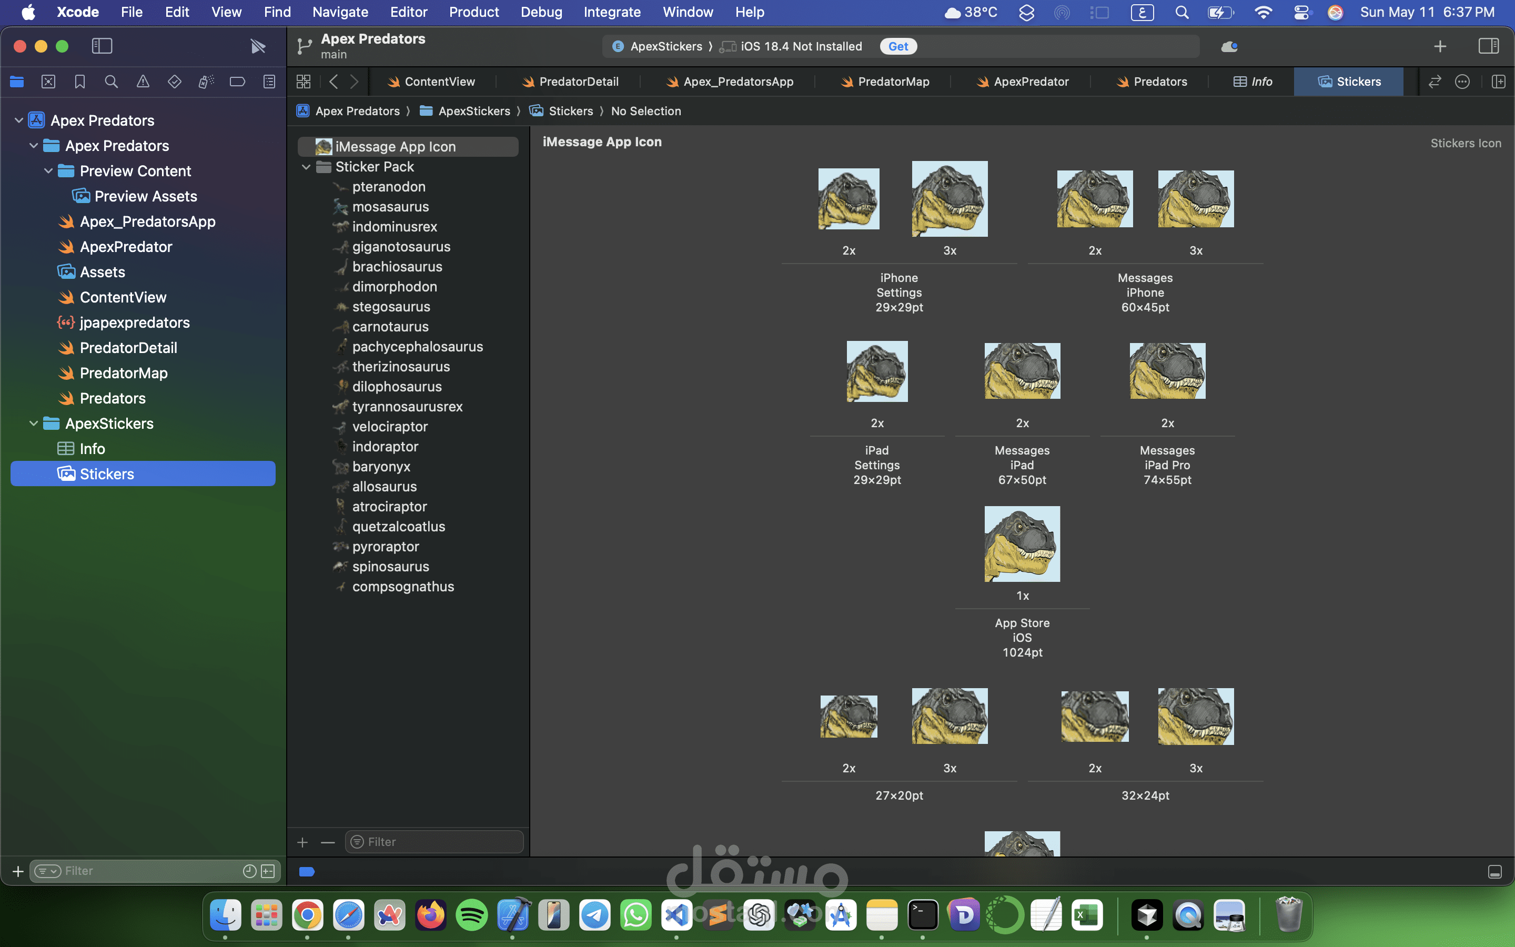Click the Get button for iOS 18.4
1515x947 pixels.
point(898,46)
